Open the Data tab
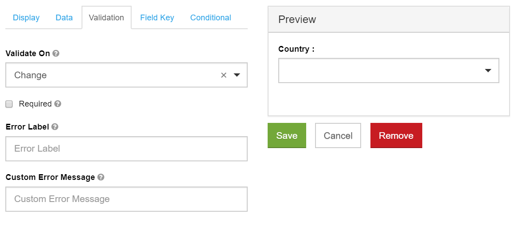Screen dimensions: 514x225 tap(64, 18)
